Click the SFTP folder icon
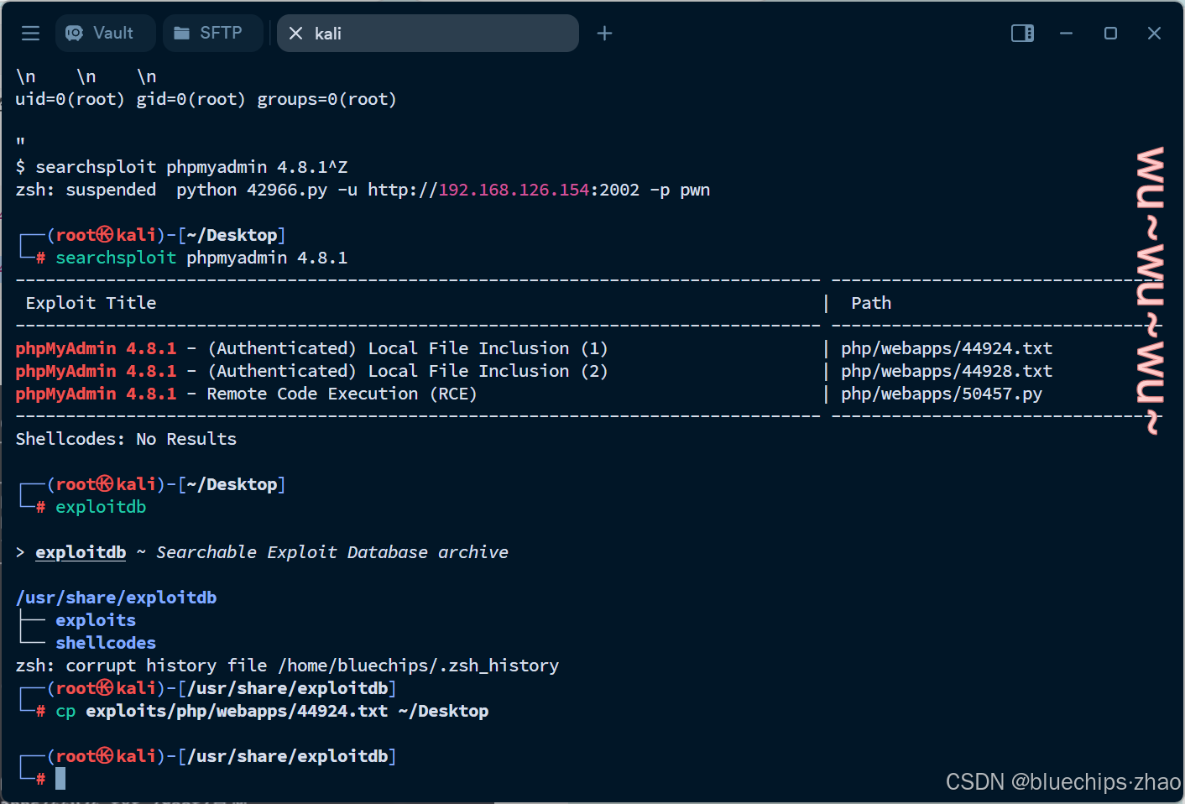This screenshot has width=1185, height=804. pos(181,33)
